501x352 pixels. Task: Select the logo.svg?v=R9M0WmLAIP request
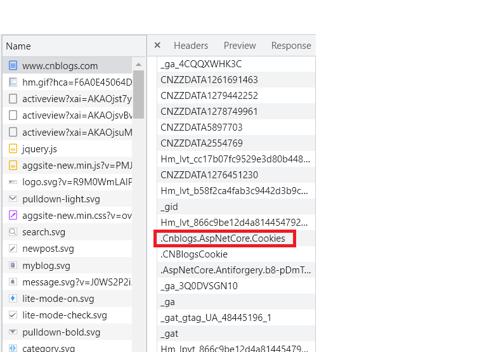[x=67, y=182]
